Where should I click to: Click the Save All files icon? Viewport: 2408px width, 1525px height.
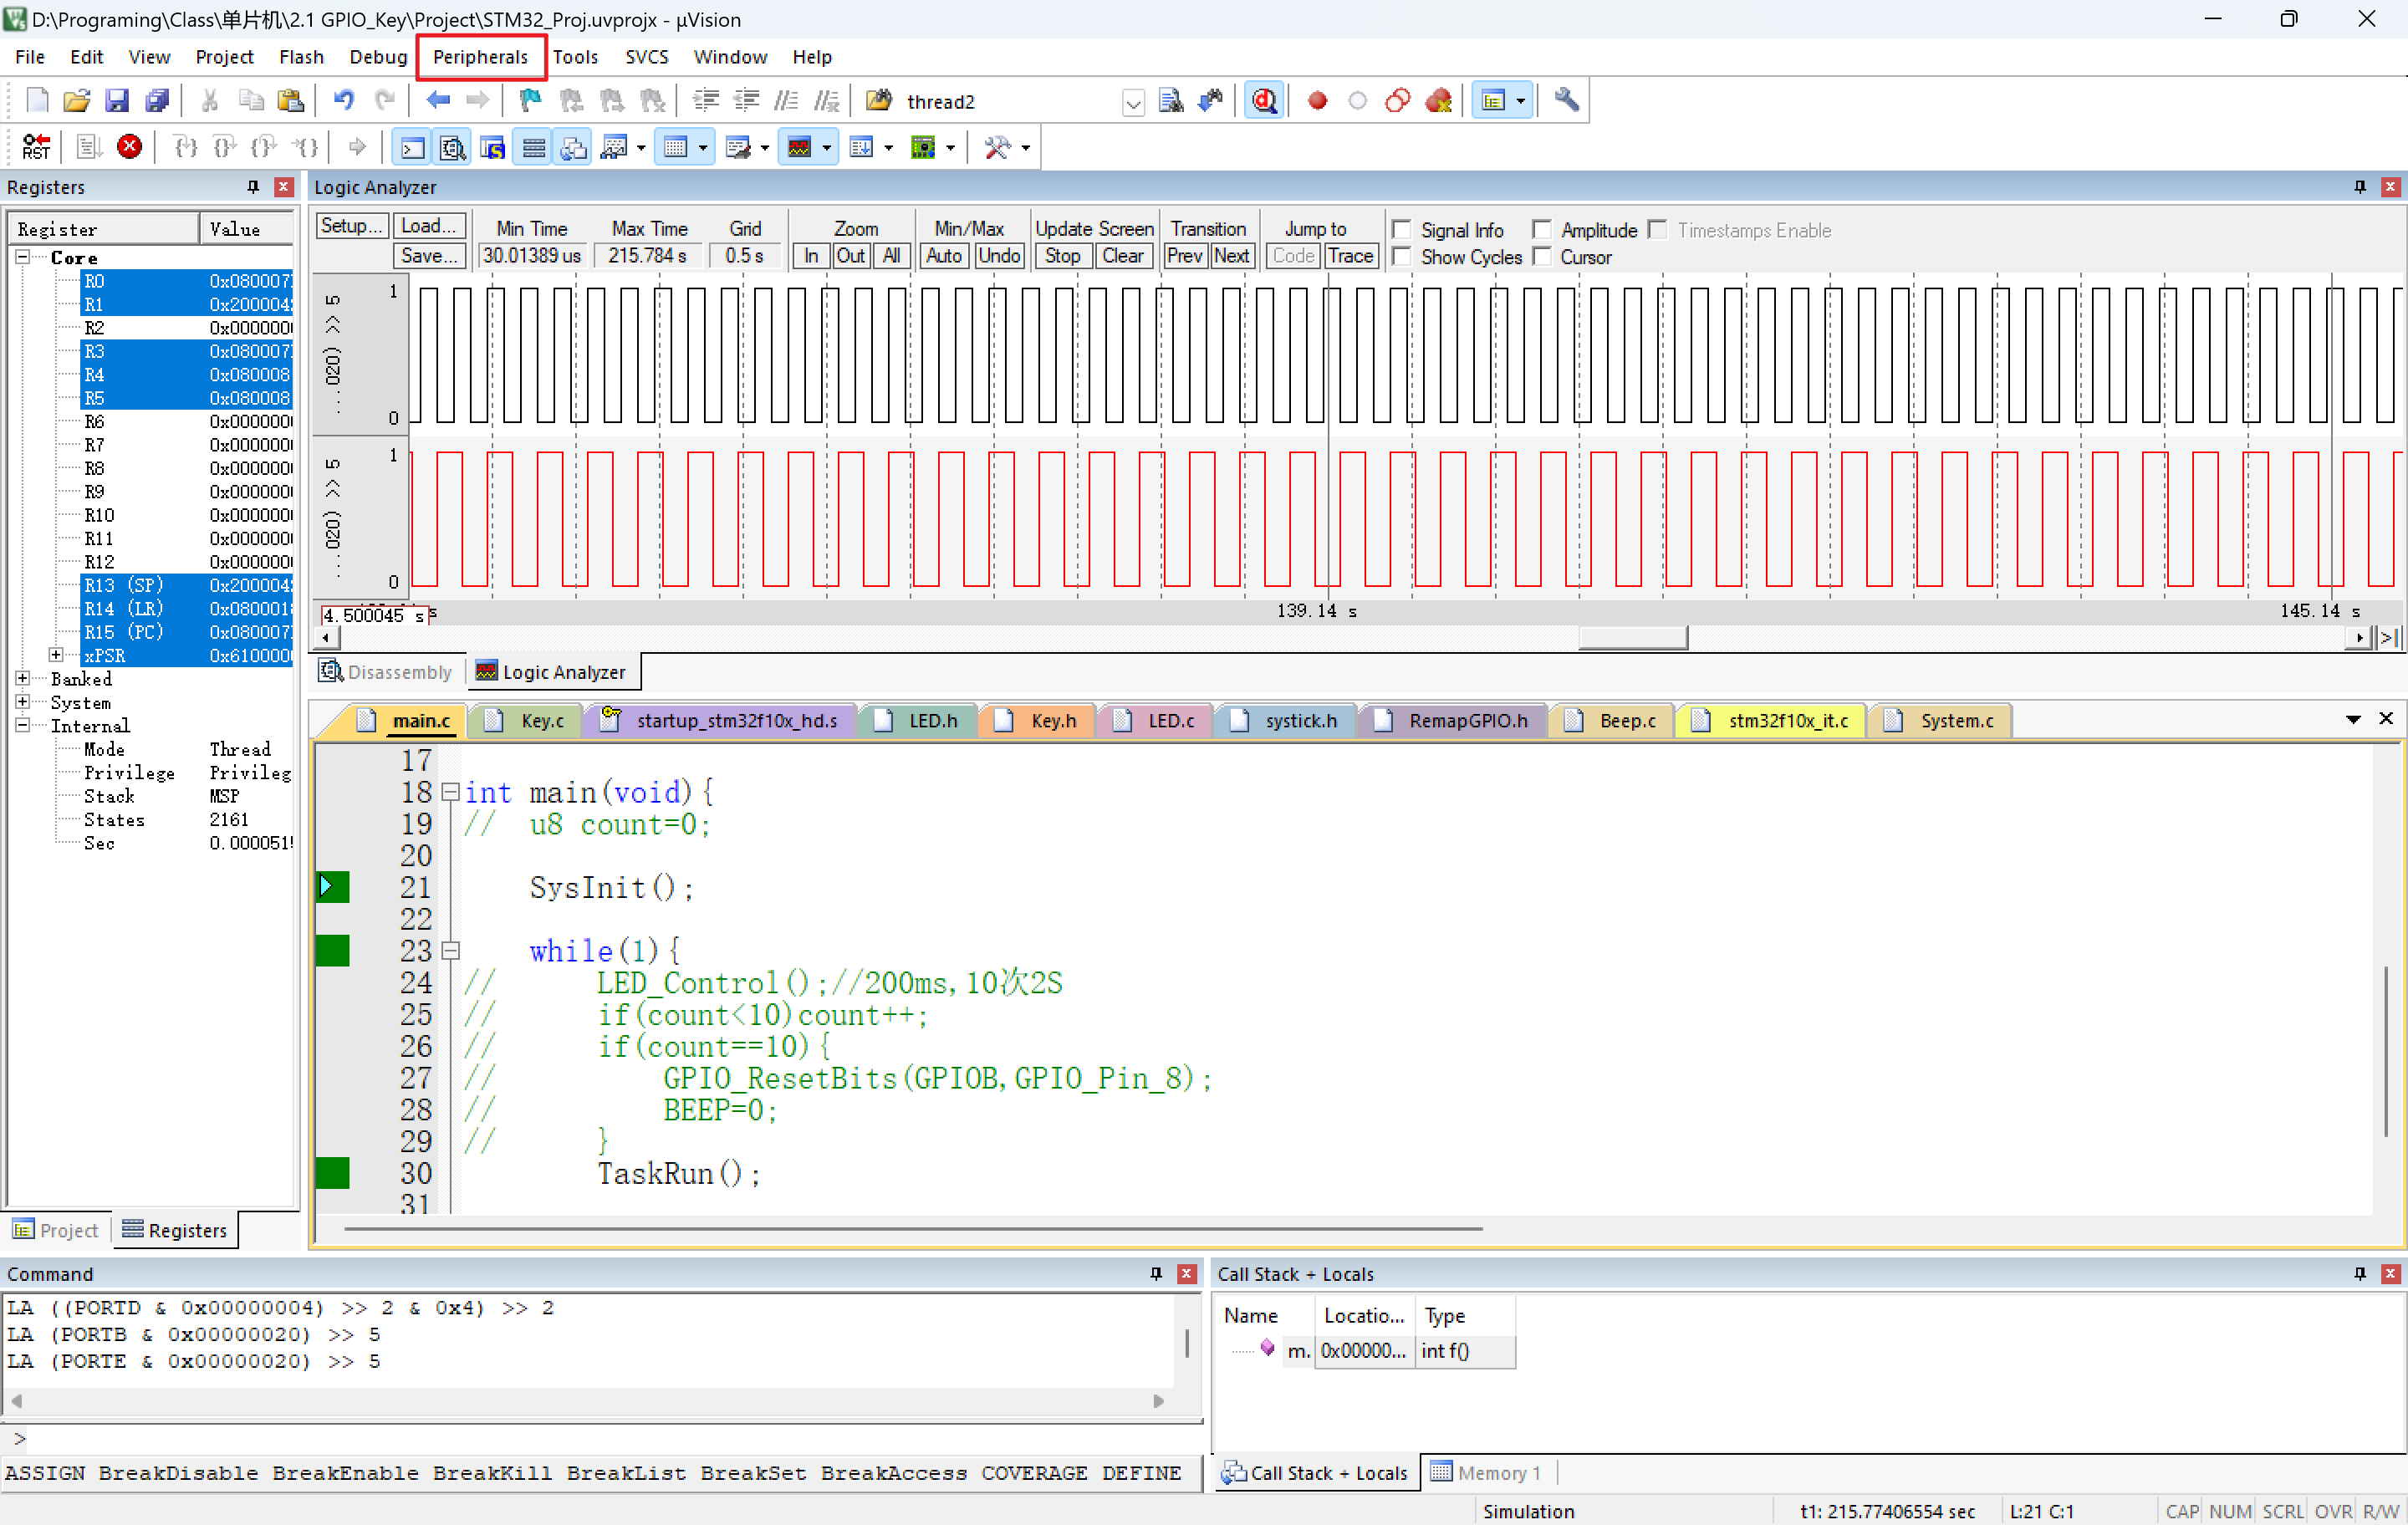pos(157,101)
